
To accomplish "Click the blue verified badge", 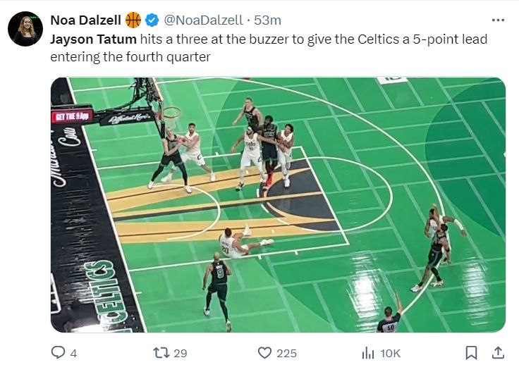I will pyautogui.click(x=152, y=20).
